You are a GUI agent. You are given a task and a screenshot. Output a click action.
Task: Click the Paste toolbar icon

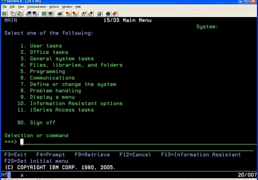pyautogui.click(x=20, y=14)
